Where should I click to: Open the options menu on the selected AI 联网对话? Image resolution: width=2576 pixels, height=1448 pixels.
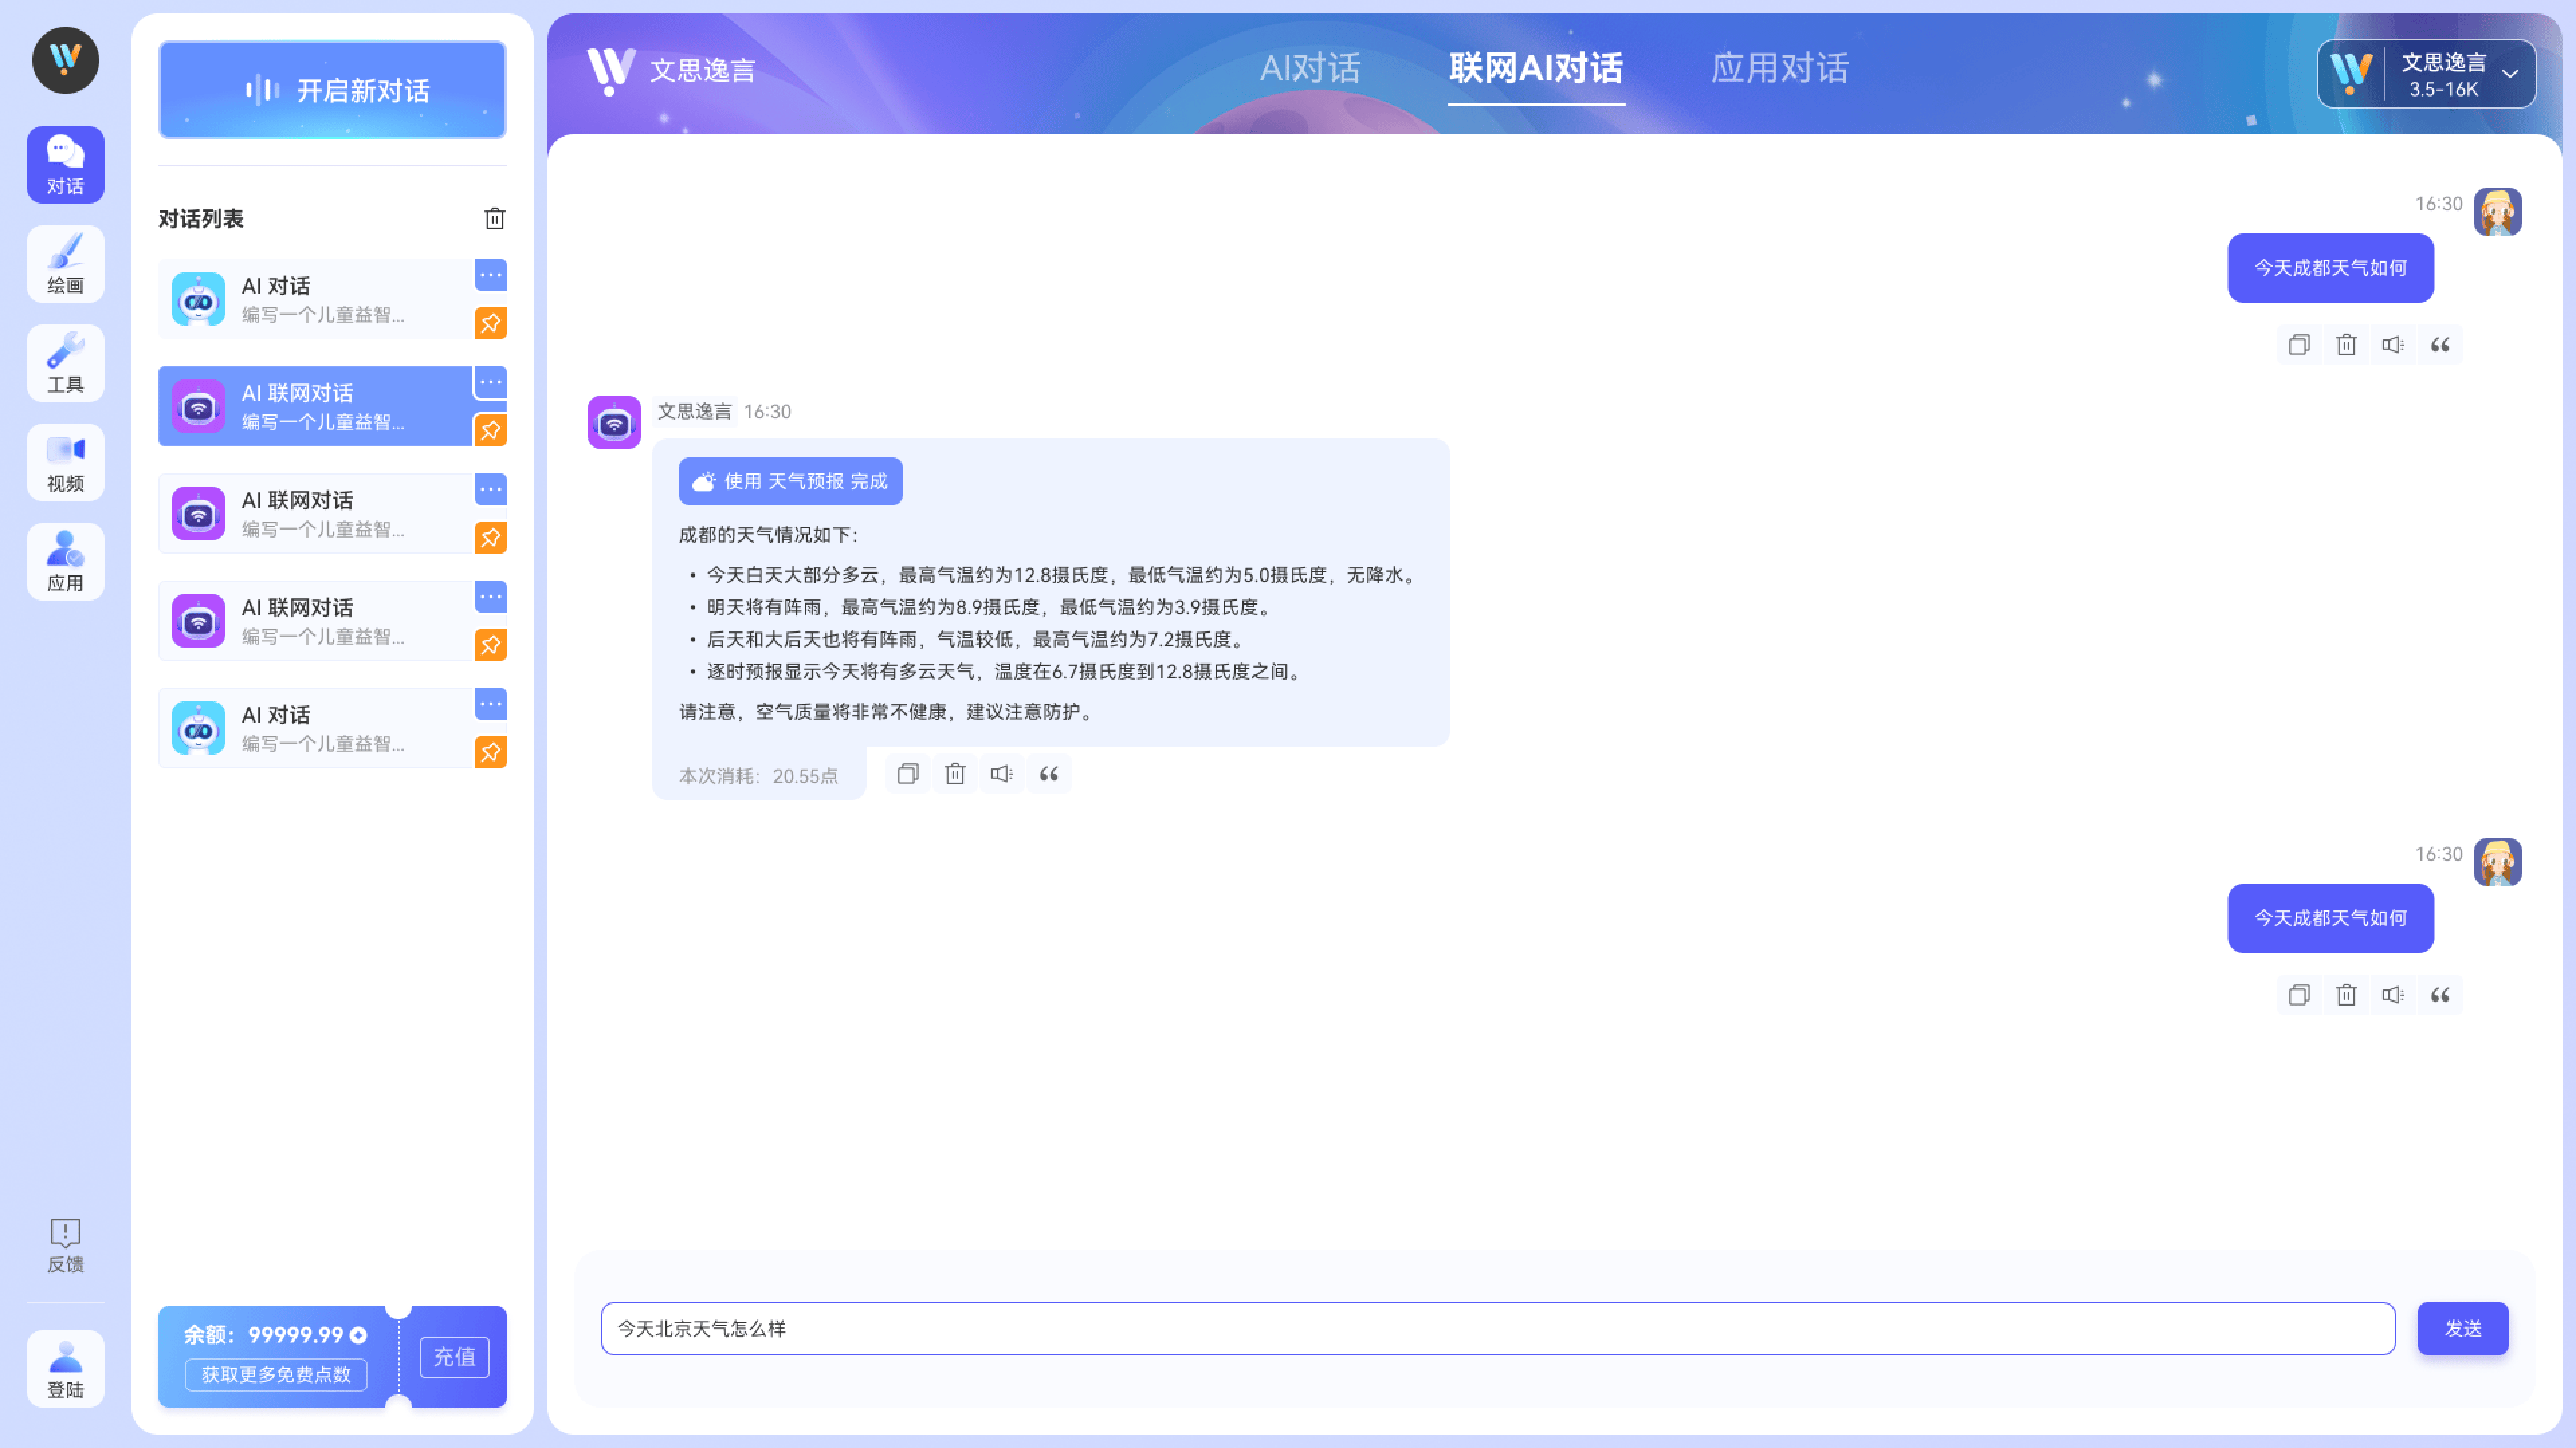(490, 381)
